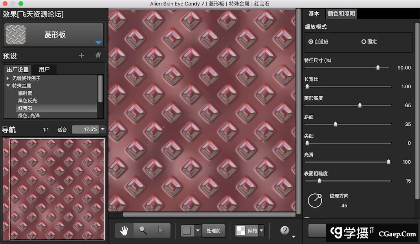This screenshot has height=244, width=420.
Task: Switch to the 颜色和照明 tab
Action: pos(341,14)
